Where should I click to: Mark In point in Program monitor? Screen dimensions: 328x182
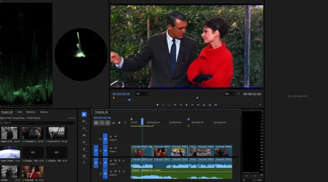(163, 105)
